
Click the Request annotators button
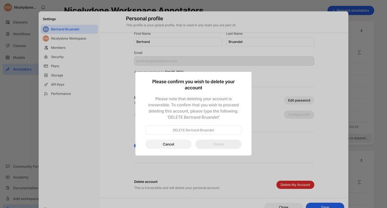click(x=351, y=10)
